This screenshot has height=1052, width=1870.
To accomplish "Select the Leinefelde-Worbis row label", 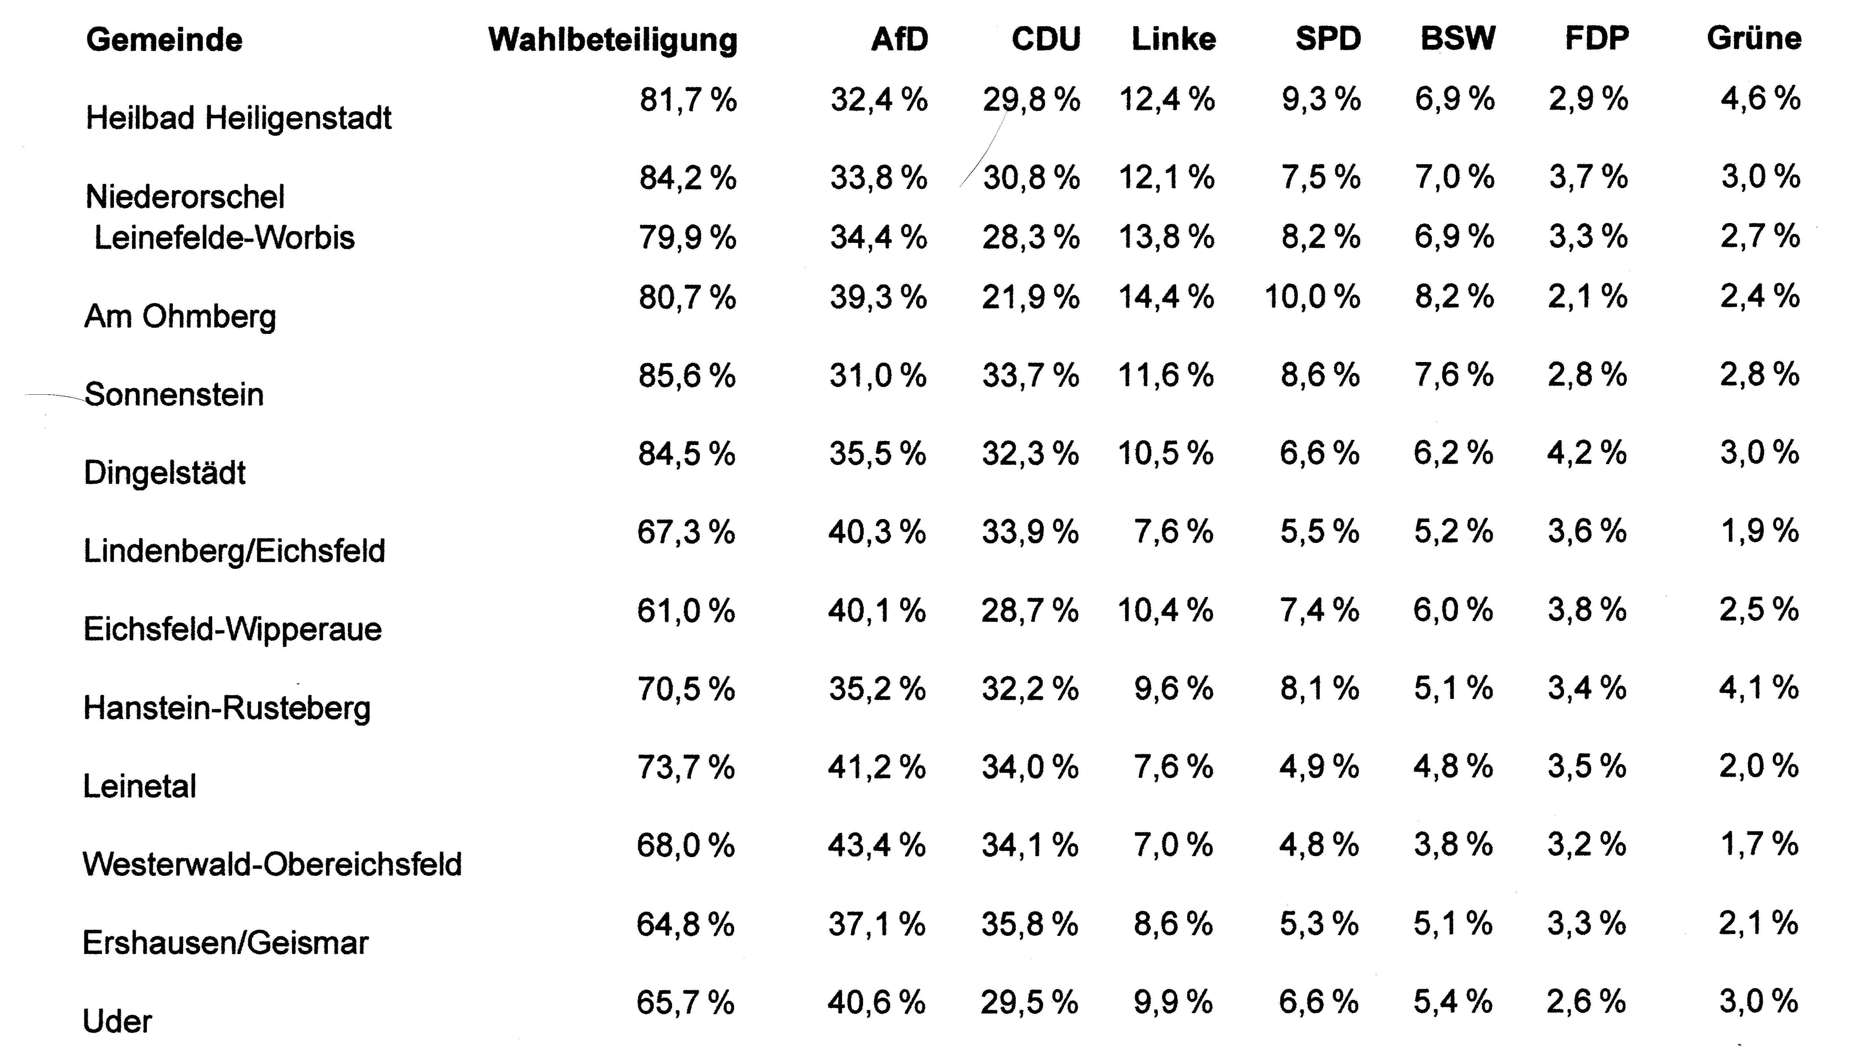I will (224, 238).
